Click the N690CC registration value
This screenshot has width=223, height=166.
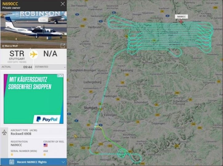[16, 145]
